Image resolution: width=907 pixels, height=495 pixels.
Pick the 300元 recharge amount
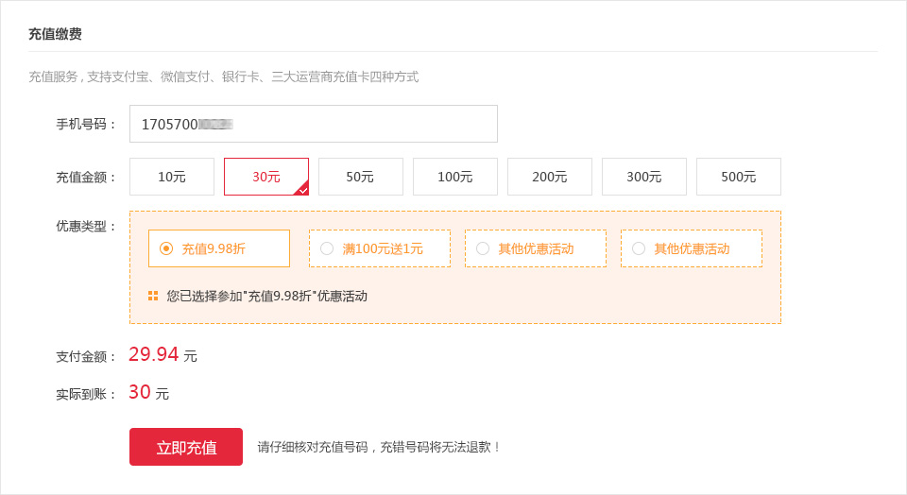[x=643, y=177]
